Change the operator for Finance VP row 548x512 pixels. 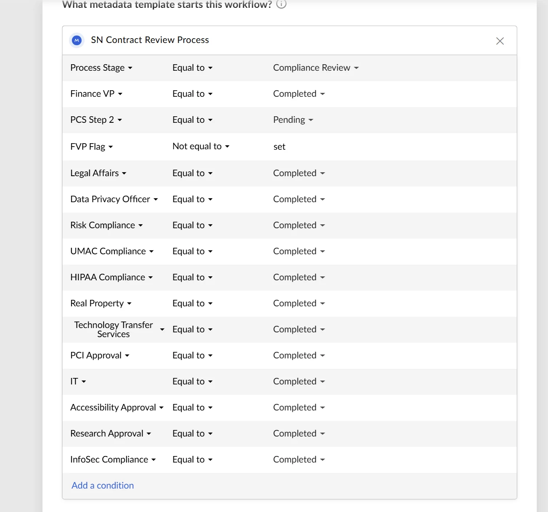coord(192,94)
